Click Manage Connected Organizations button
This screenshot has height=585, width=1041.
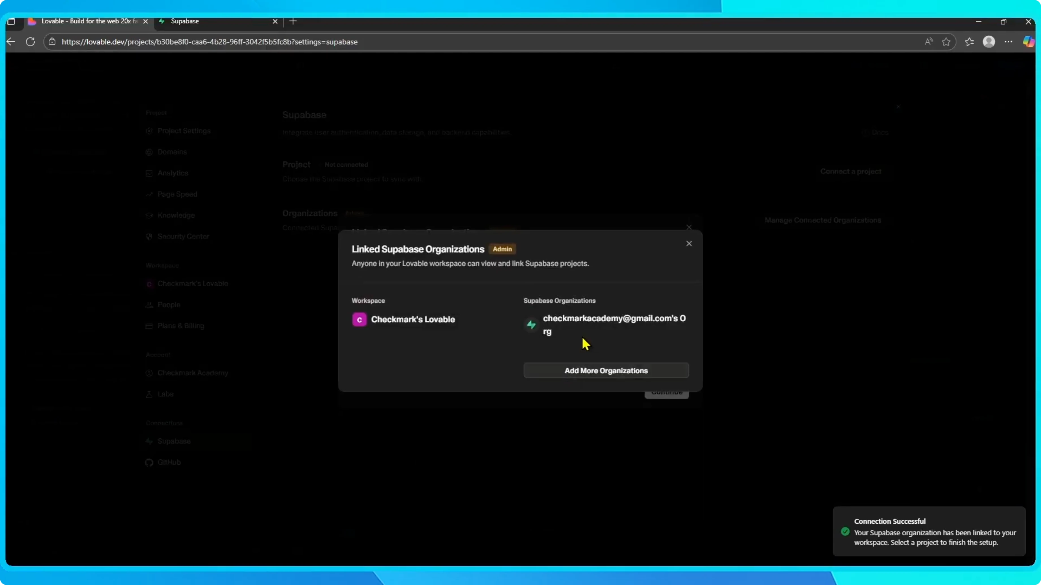[823, 220]
